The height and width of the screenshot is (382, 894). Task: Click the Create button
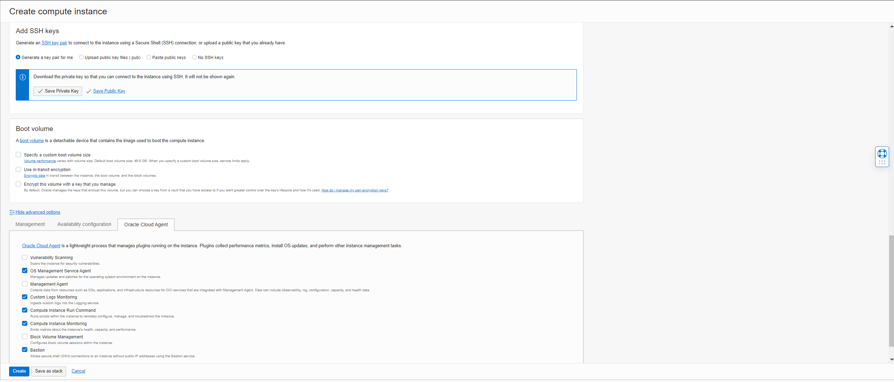coord(19,371)
